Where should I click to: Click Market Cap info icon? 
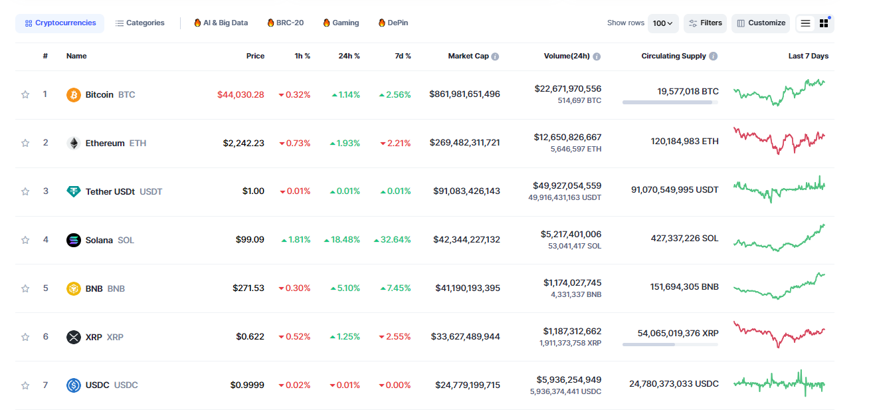pyautogui.click(x=496, y=56)
